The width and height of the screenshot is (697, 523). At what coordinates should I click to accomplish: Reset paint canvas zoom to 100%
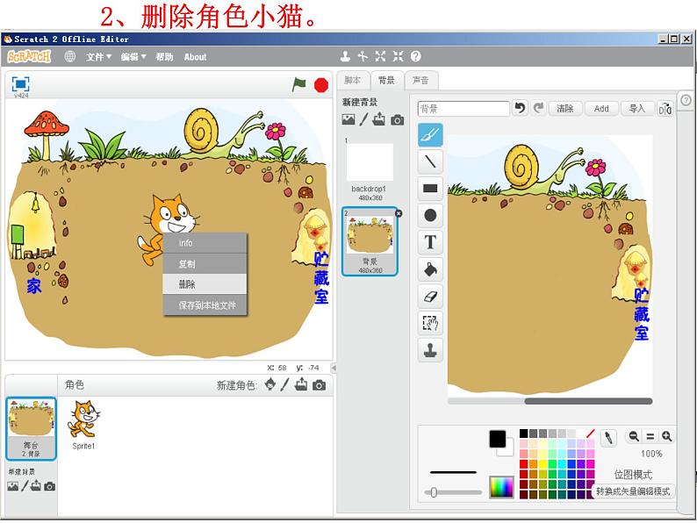pyautogui.click(x=650, y=436)
